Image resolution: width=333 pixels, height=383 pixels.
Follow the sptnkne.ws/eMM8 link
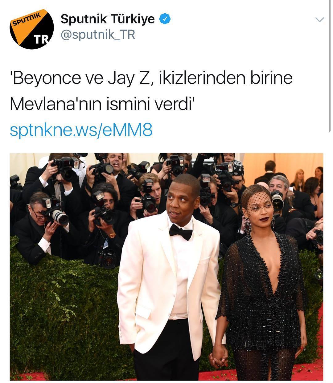tap(81, 130)
